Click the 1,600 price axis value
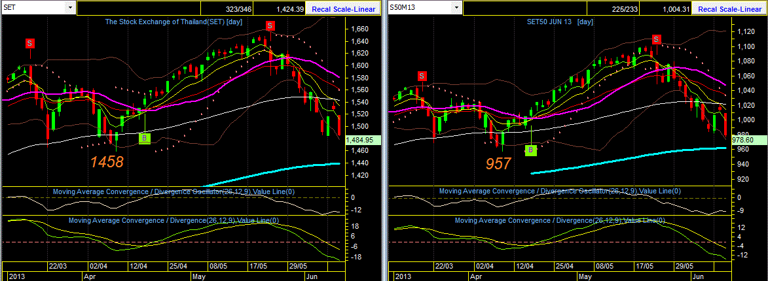The width and height of the screenshot is (768, 281). tap(359, 65)
